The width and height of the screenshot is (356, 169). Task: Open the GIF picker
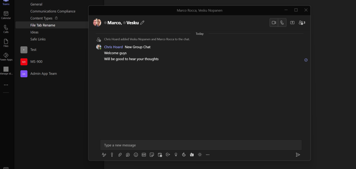[x=144, y=155]
